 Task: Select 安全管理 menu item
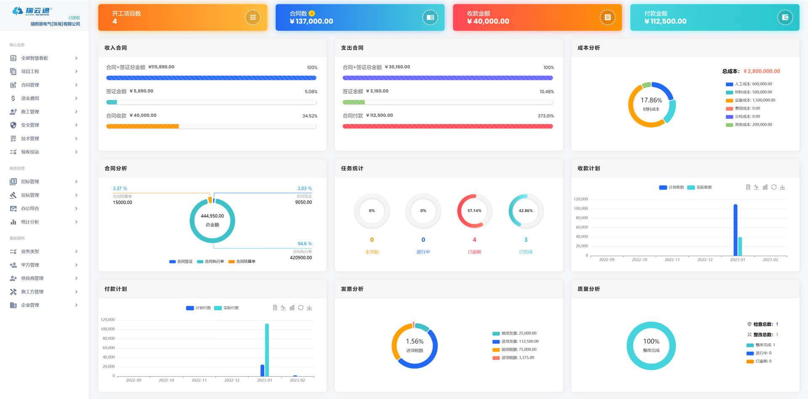tap(30, 125)
